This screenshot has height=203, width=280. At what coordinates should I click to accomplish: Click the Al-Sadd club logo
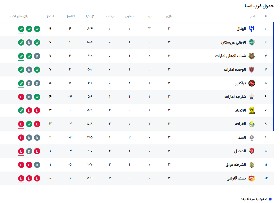252,138
